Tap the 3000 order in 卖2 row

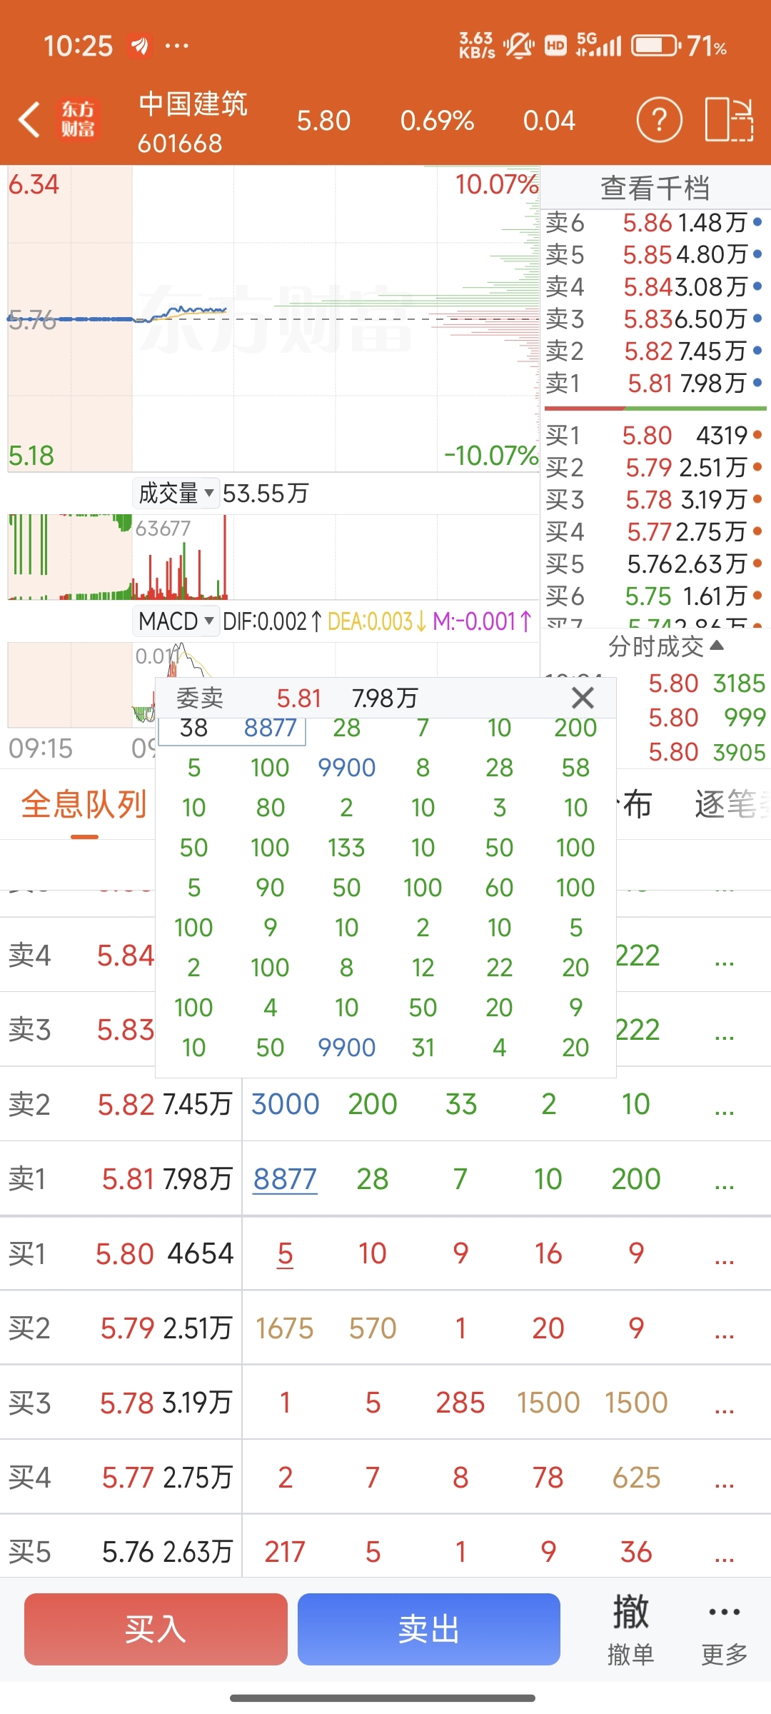click(285, 1104)
